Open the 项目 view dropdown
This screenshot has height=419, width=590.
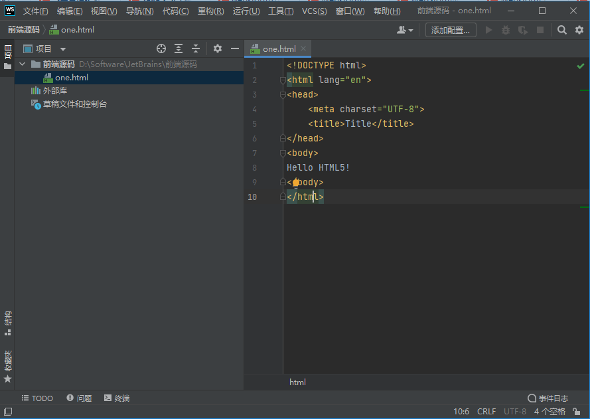click(63, 49)
